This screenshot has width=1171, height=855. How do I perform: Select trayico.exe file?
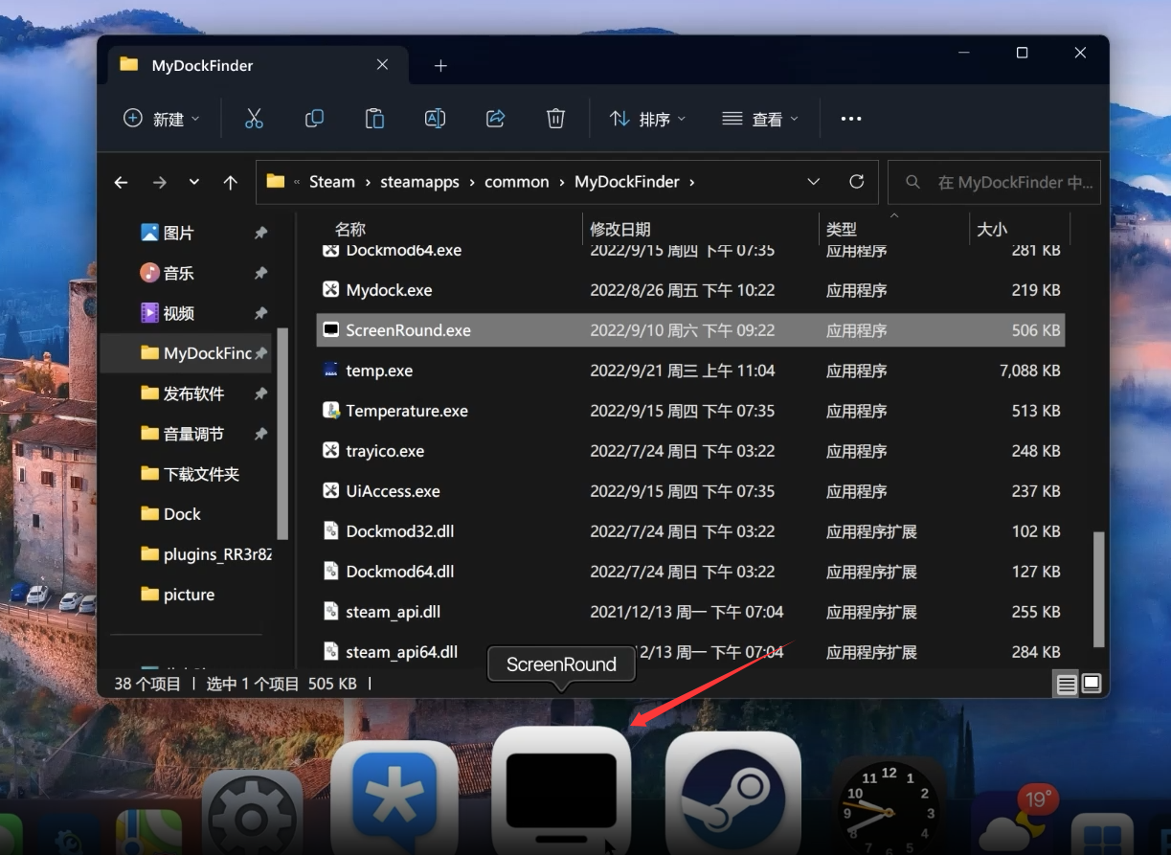[385, 451]
